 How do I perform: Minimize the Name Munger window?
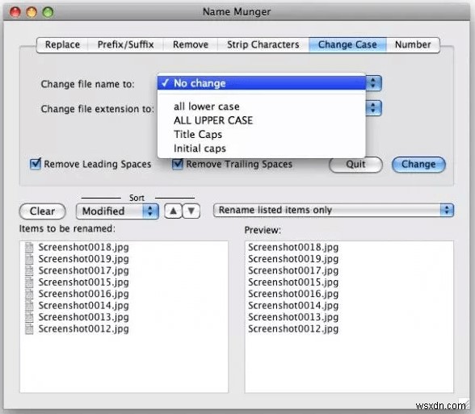pyautogui.click(x=32, y=12)
